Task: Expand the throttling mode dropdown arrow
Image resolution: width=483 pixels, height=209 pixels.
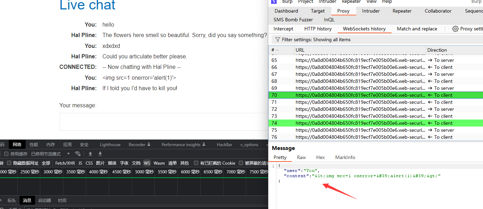Action: click(68, 154)
